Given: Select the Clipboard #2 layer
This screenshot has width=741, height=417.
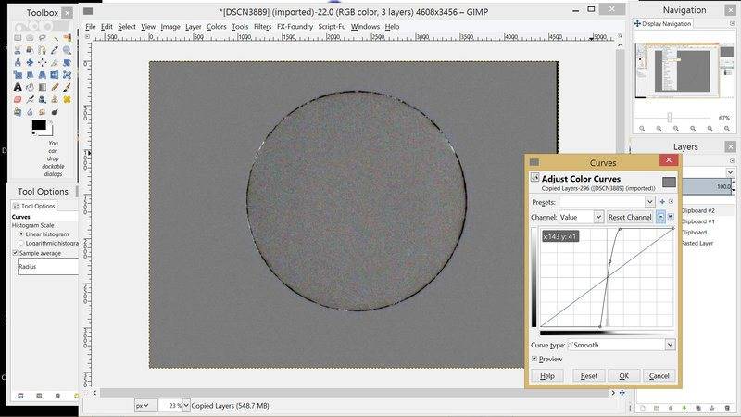Looking at the screenshot, I should coord(697,210).
